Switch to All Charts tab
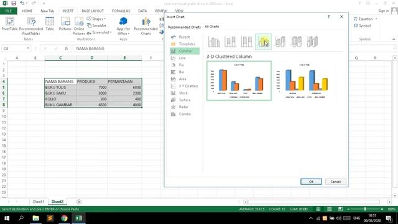Viewport: 398px width, 224px height. pyautogui.click(x=211, y=26)
